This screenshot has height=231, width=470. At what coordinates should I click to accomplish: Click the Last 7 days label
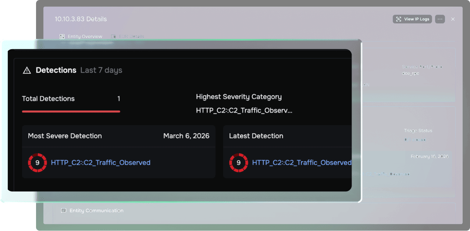tap(101, 70)
